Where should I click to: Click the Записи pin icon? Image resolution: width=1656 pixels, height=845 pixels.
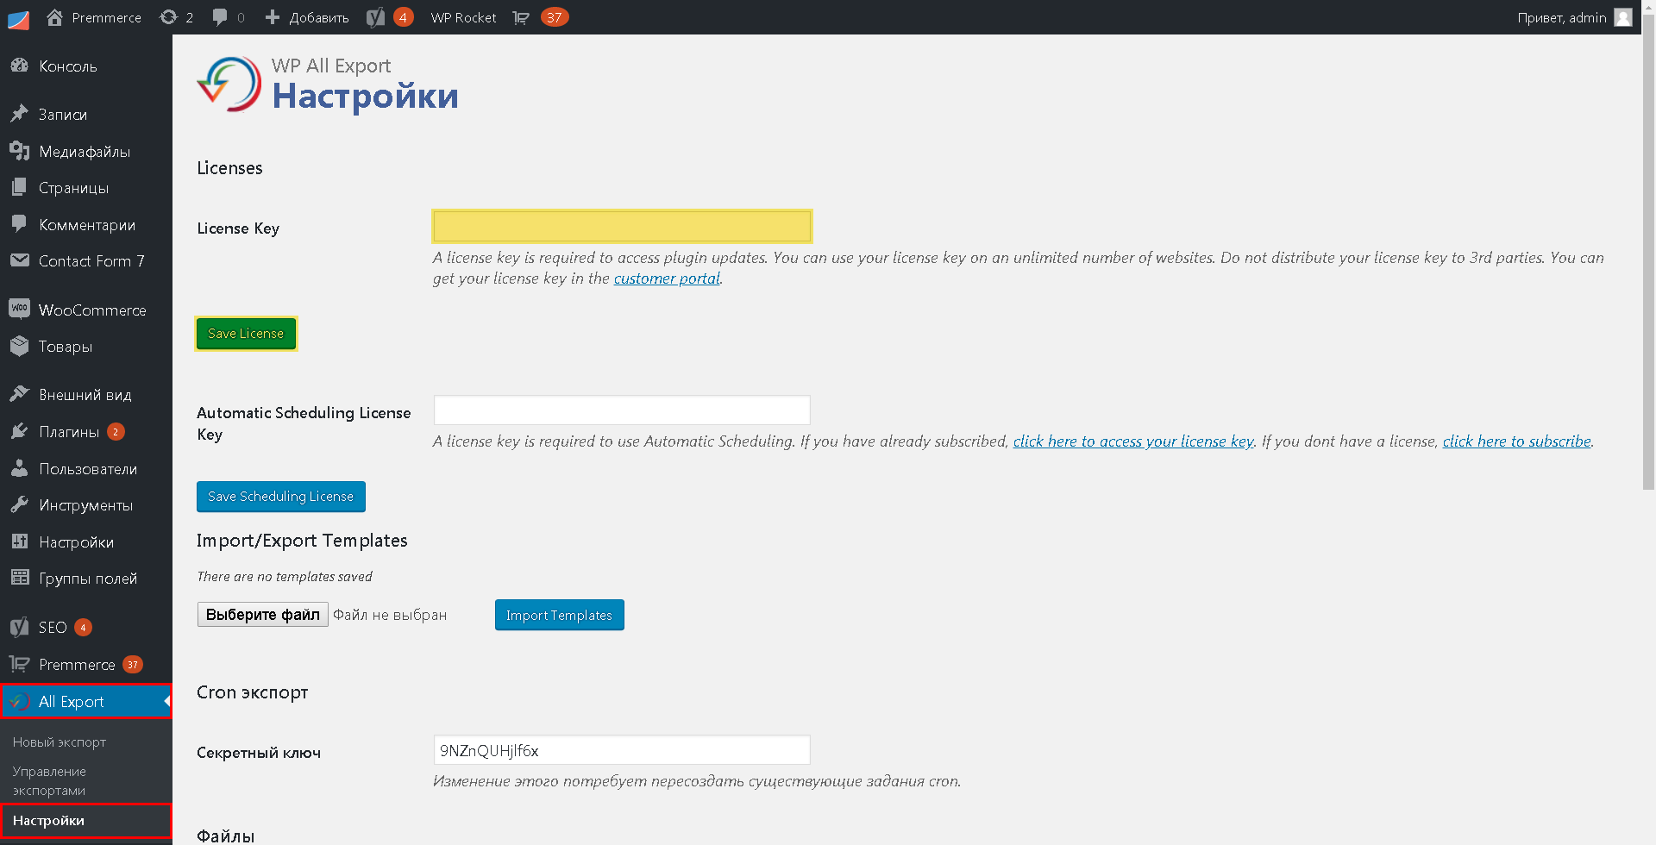coord(19,114)
